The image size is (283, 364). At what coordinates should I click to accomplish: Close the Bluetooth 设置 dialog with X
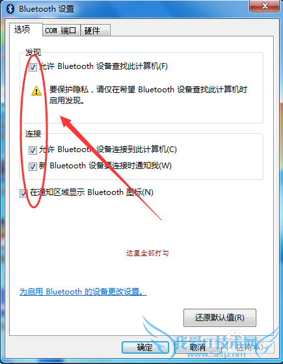click(264, 6)
